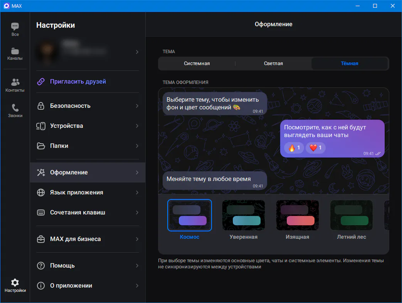The width and height of the screenshot is (402, 303).
Task: Open the Помощь section
Action: pos(62,266)
